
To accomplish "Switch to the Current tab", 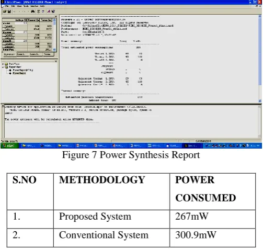I will (x=36, y=54).
